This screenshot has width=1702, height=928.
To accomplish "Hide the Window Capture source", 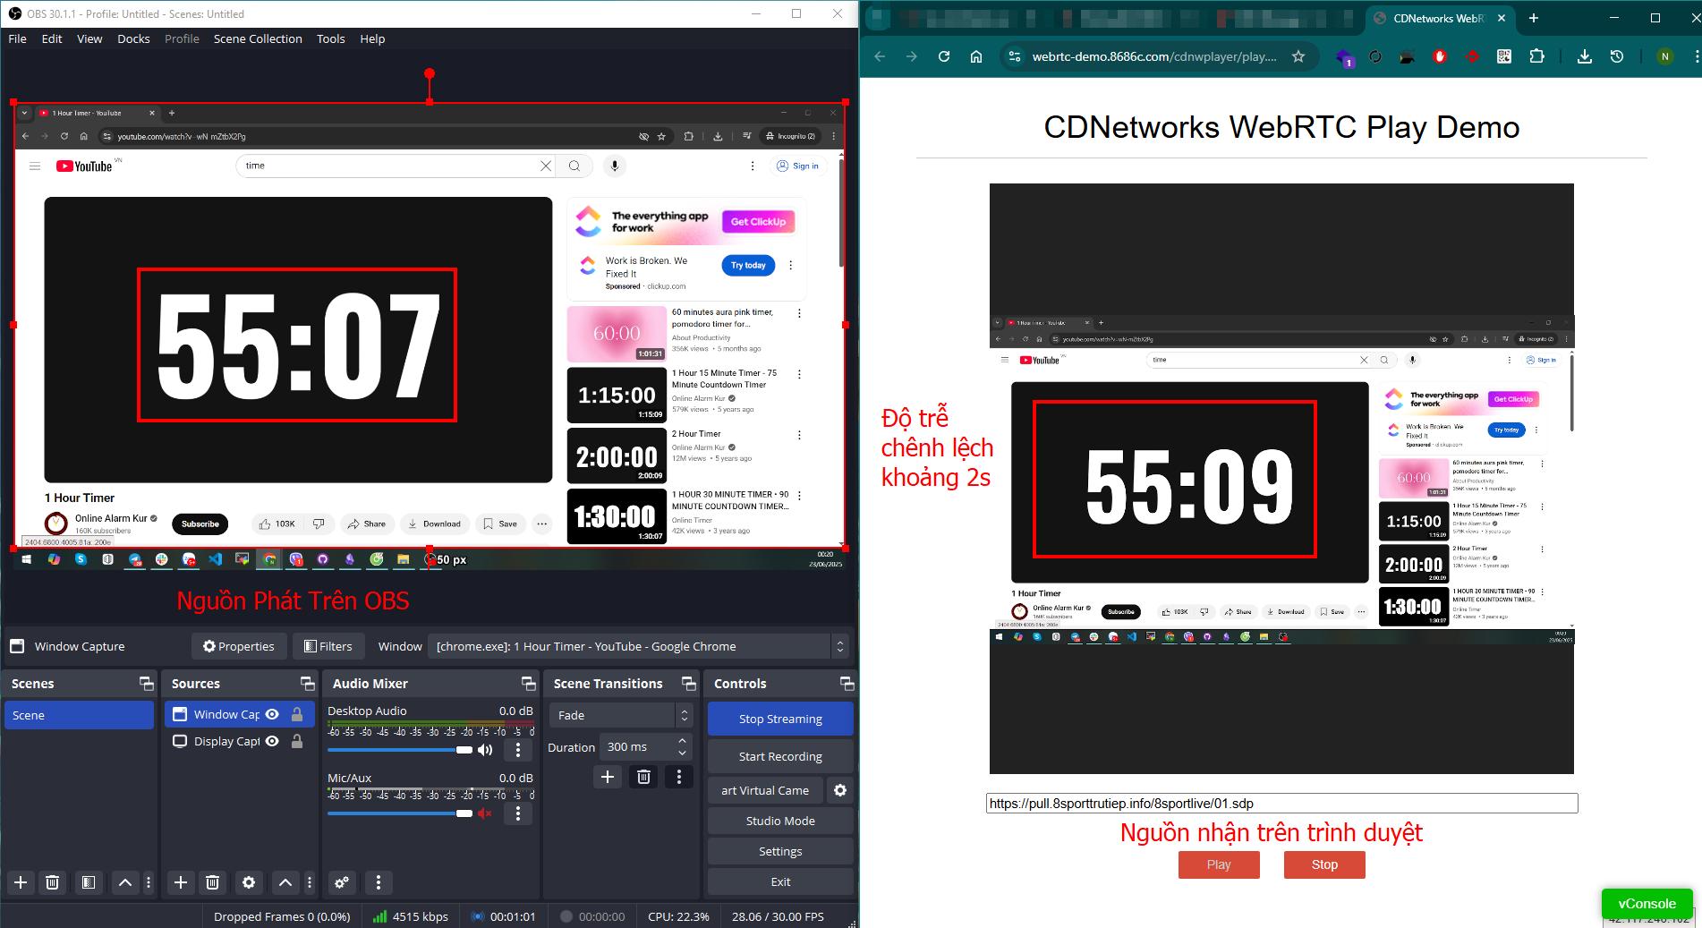I will pyautogui.click(x=273, y=714).
